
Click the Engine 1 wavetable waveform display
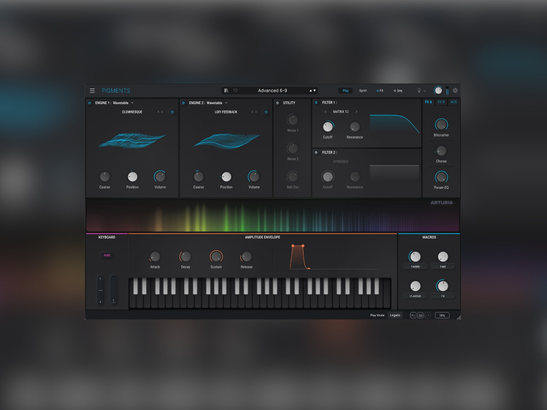point(132,140)
